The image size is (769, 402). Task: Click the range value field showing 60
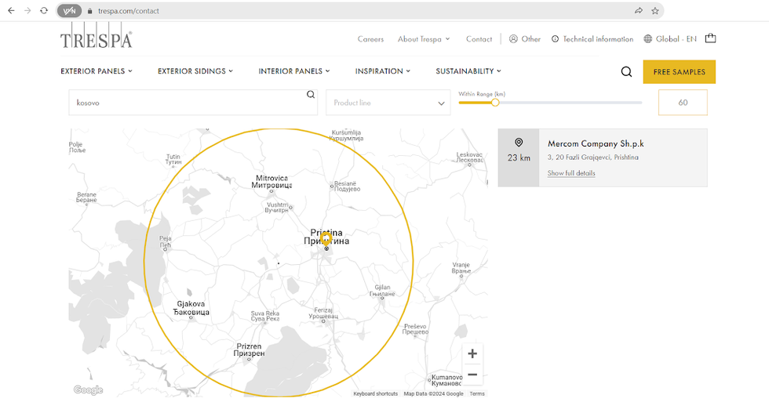pyautogui.click(x=683, y=103)
